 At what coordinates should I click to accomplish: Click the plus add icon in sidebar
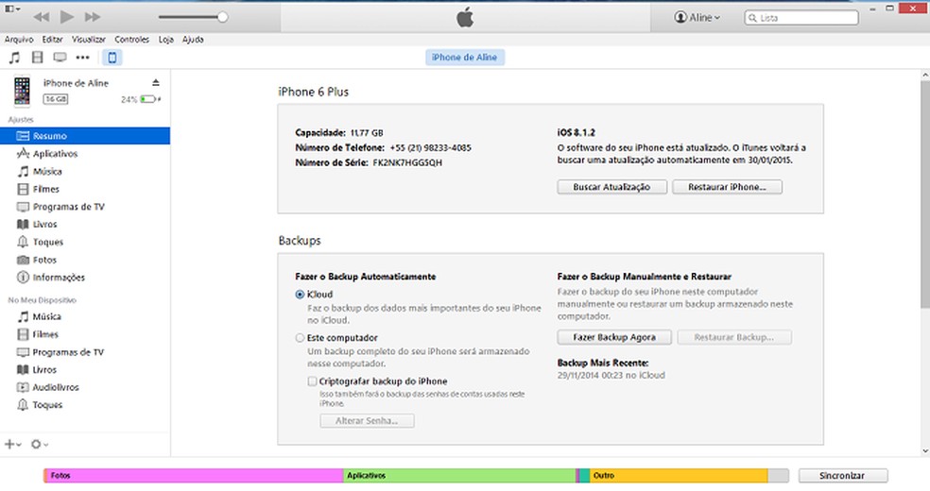pyautogui.click(x=11, y=443)
